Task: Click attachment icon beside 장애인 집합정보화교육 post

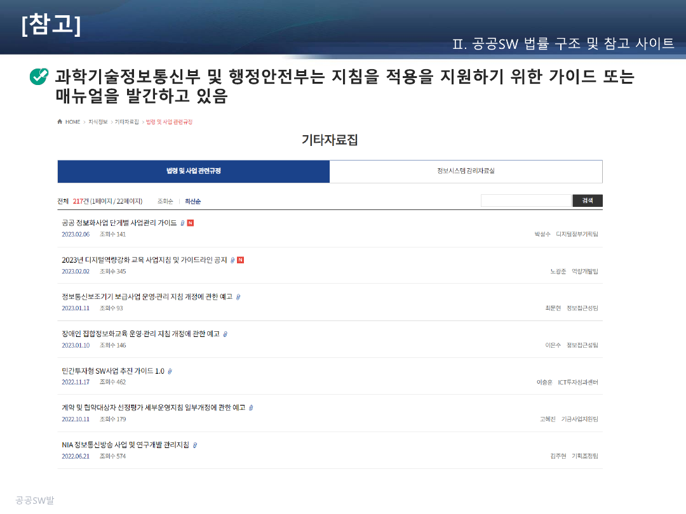Action: [225, 334]
